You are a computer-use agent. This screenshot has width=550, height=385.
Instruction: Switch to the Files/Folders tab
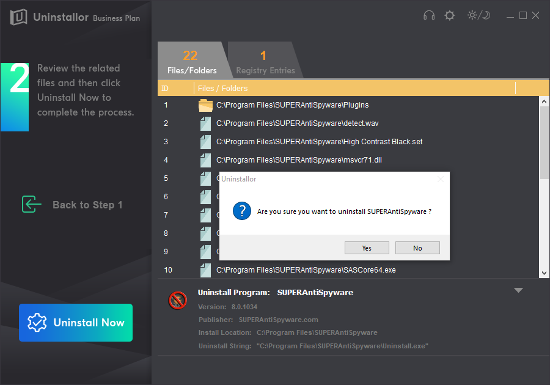pos(192,61)
